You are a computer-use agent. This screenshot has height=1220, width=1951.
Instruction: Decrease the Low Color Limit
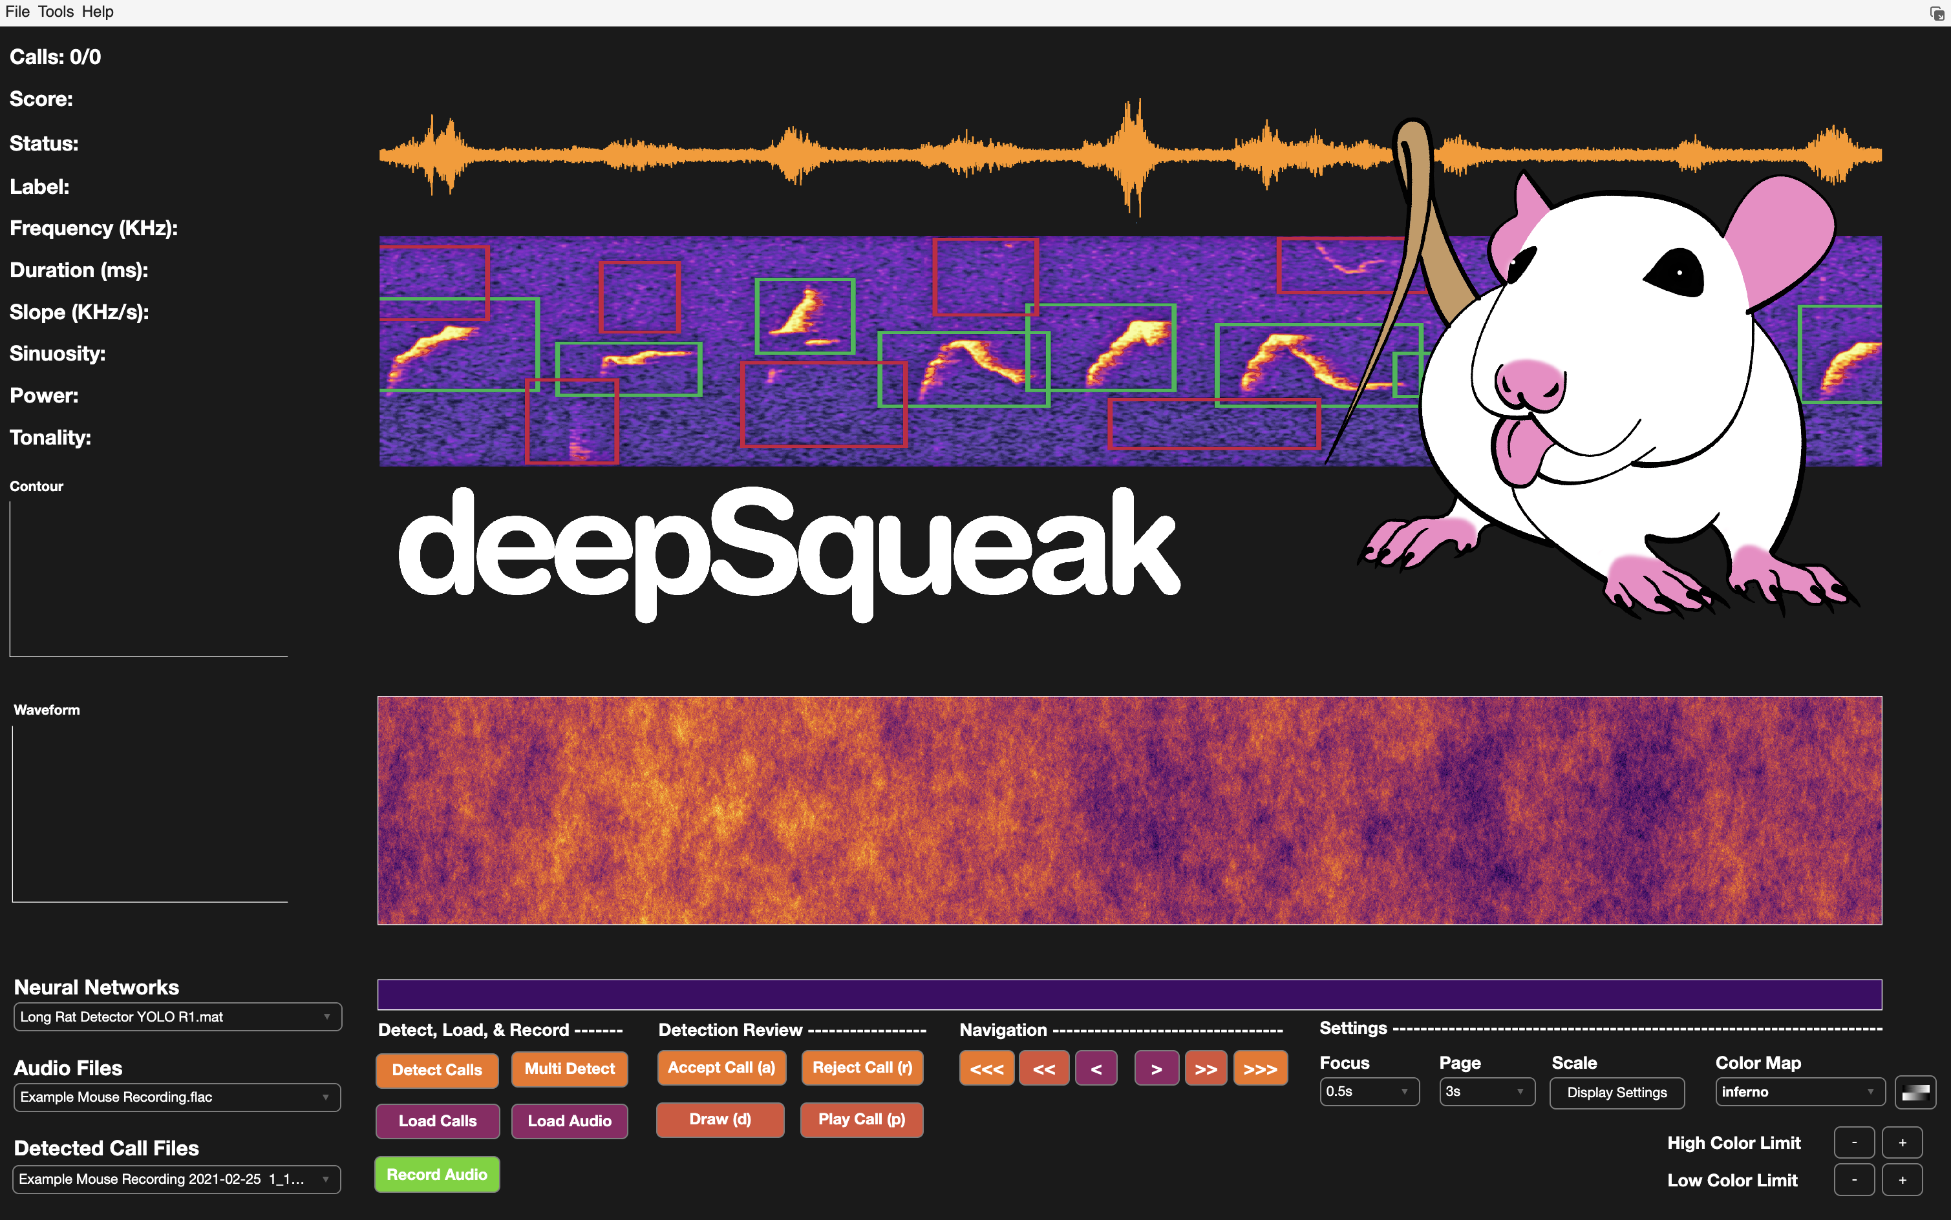pyautogui.click(x=1854, y=1180)
